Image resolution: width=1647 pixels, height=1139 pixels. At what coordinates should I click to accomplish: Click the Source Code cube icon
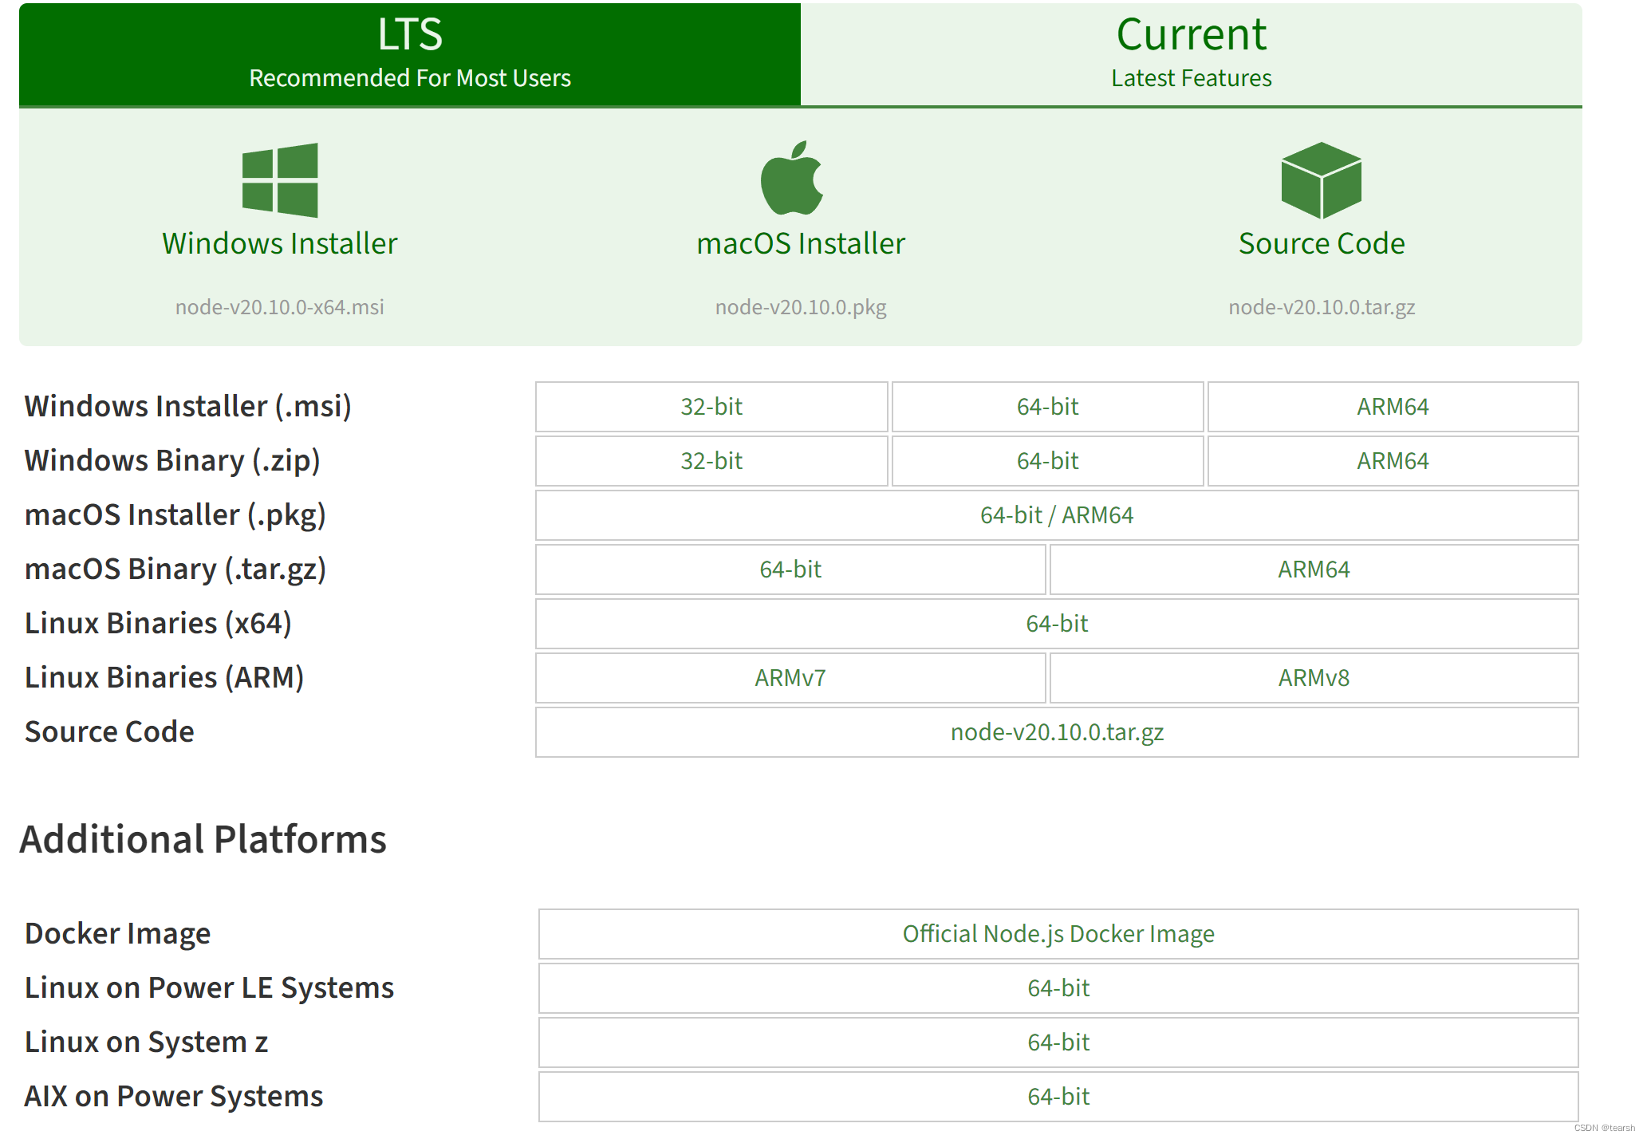coord(1321,180)
